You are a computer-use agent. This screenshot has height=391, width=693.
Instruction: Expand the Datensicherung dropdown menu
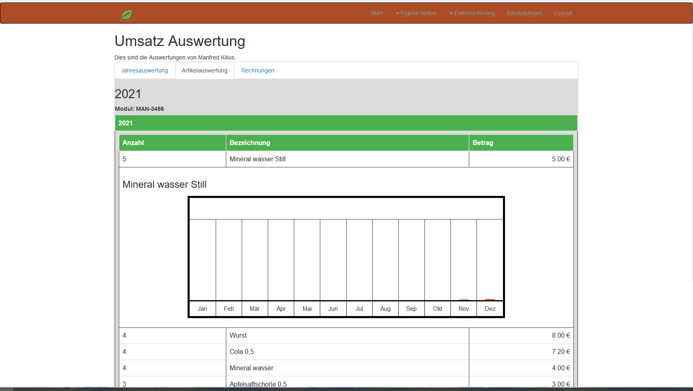472,13
